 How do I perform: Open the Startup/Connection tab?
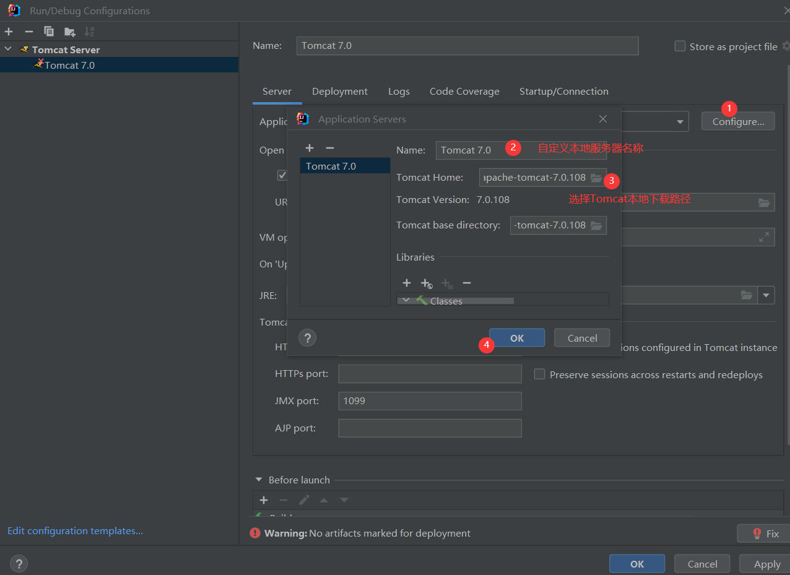pyautogui.click(x=563, y=92)
